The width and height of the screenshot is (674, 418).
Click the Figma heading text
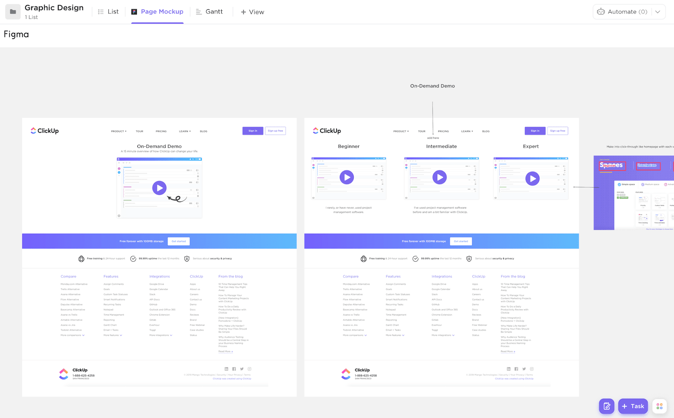[x=16, y=35]
